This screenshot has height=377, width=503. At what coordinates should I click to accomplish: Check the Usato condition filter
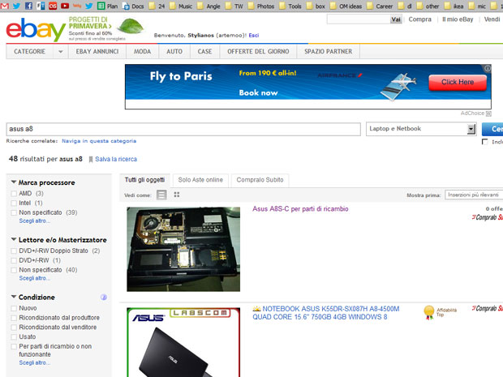[14, 337]
